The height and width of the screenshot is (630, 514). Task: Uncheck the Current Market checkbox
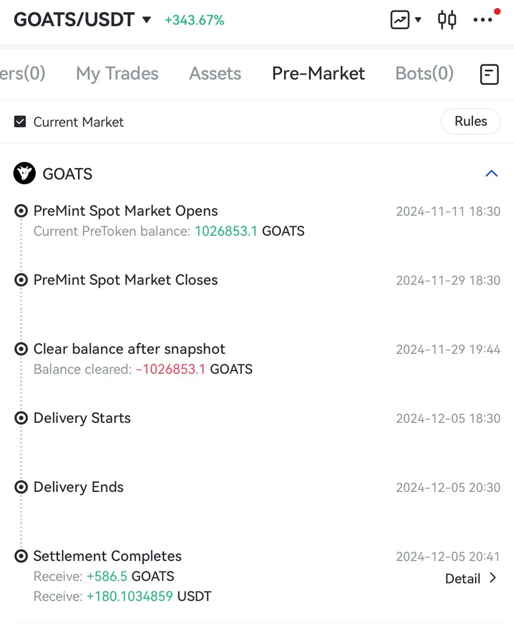click(x=20, y=122)
